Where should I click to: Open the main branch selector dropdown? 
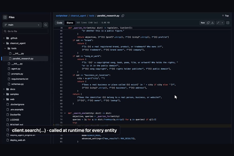pyautogui.click(x=22, y=25)
